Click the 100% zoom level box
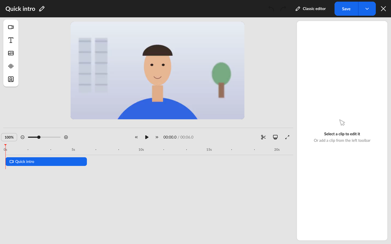Viewport: 391px width, 244px height. 9,137
